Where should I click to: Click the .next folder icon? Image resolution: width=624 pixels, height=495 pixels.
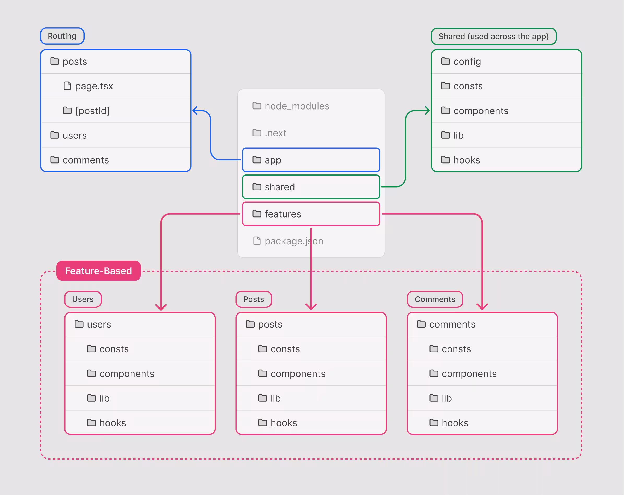(256, 133)
